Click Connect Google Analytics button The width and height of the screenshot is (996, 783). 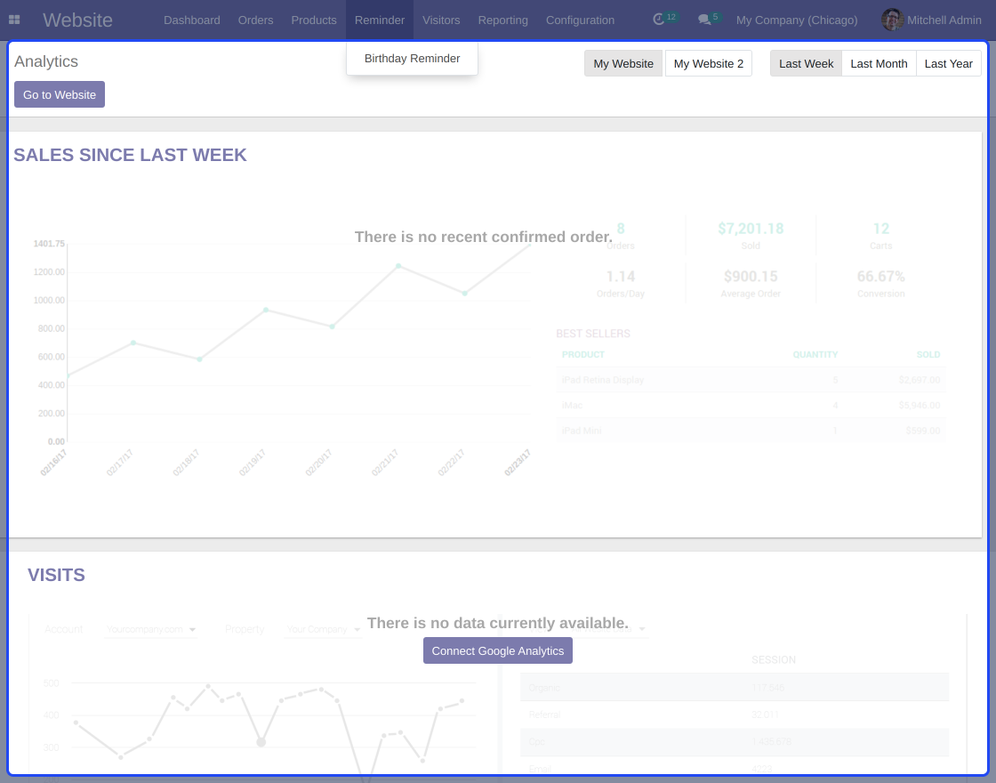pos(498,650)
